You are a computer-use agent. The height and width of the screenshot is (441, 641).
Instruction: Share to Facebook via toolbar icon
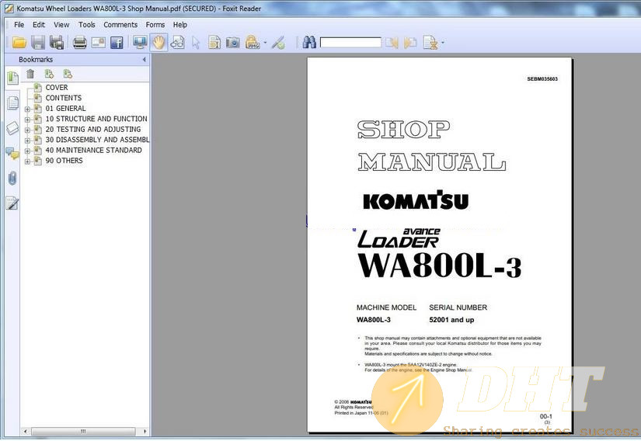[x=117, y=43]
